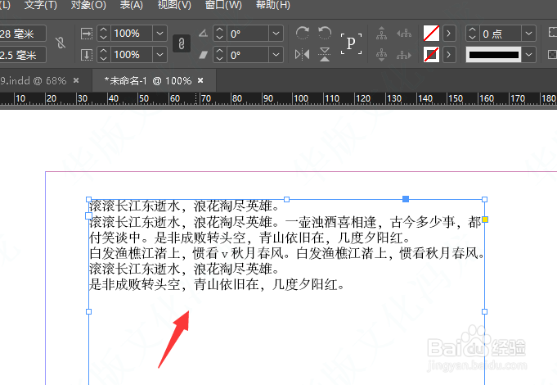Click the top-right corner handle of text frame
This screenshot has height=385, width=557.
click(484, 200)
